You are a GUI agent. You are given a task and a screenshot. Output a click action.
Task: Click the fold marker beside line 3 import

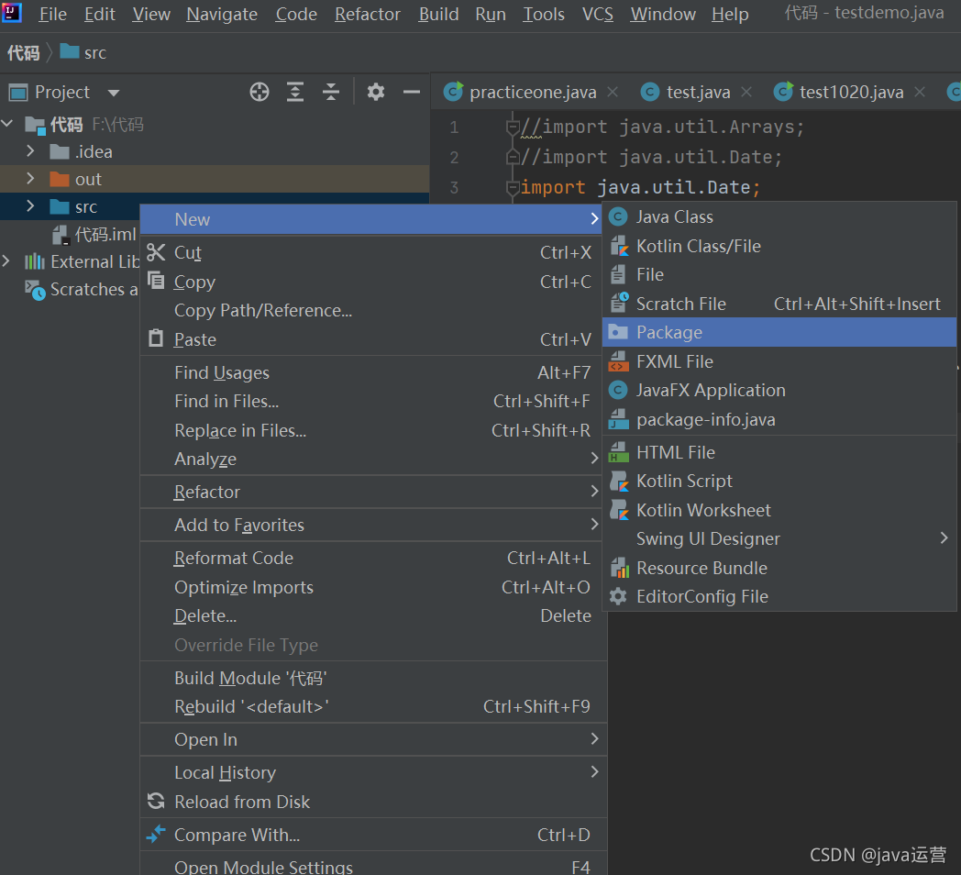[513, 187]
